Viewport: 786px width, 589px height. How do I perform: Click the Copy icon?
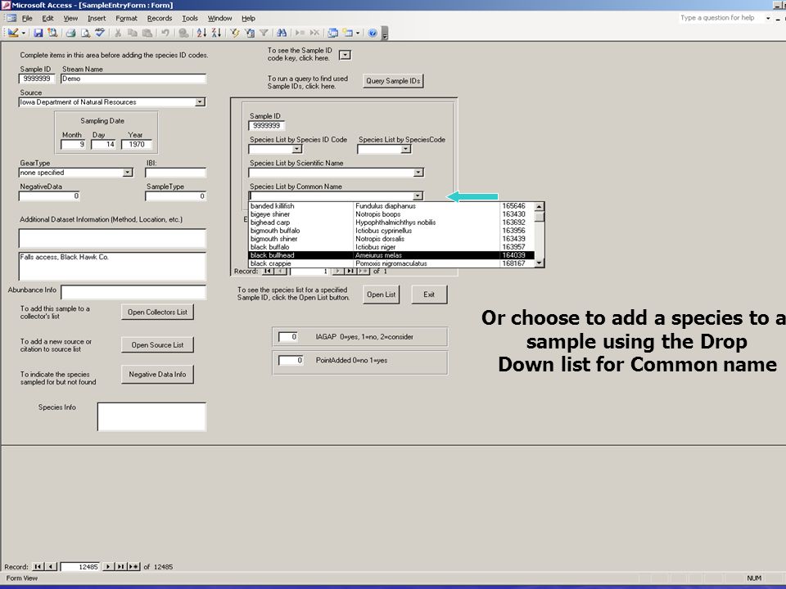tap(133, 33)
